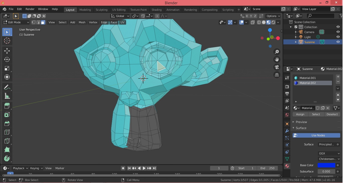Expand the Preview panel
The image size is (343, 183).
tap(301, 122)
